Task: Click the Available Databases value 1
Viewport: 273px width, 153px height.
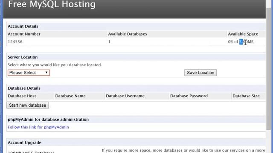Action: point(109,42)
